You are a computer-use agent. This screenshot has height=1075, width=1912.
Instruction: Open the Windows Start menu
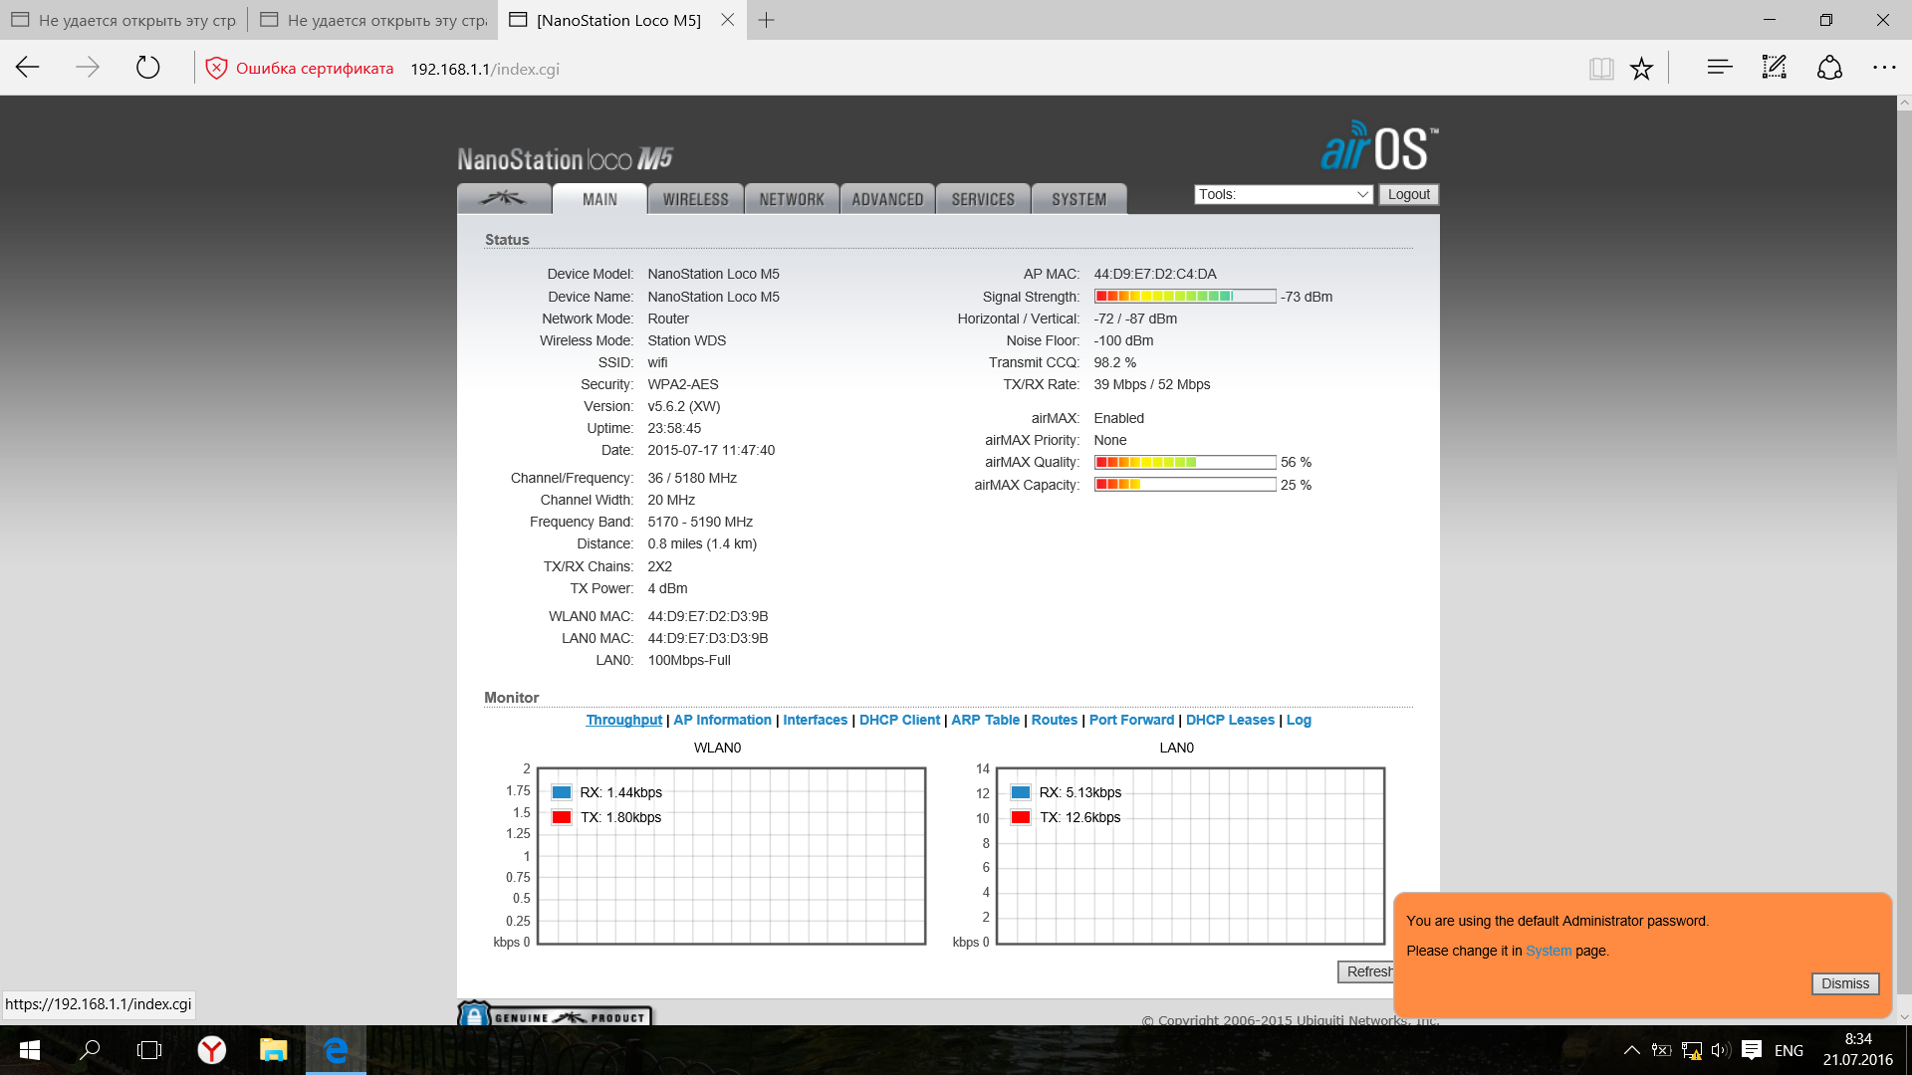[x=29, y=1050]
